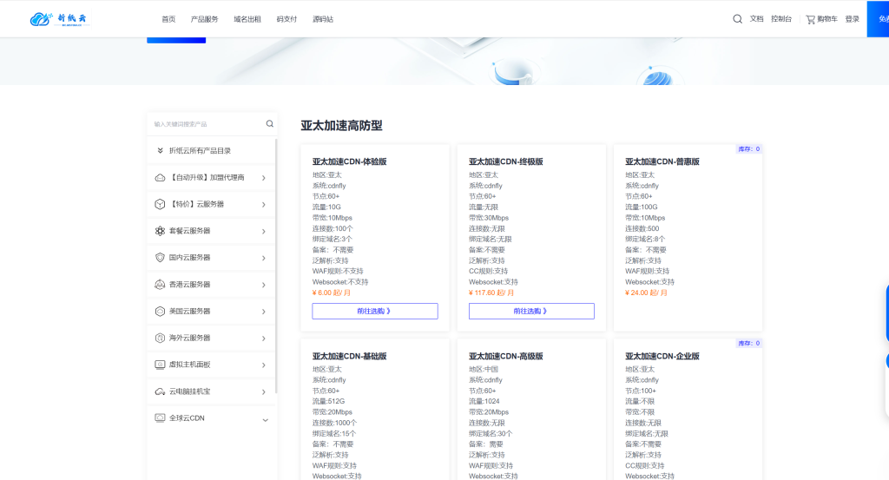The image size is (889, 480).
Task: Open the 码支付 nav item
Action: 286,19
